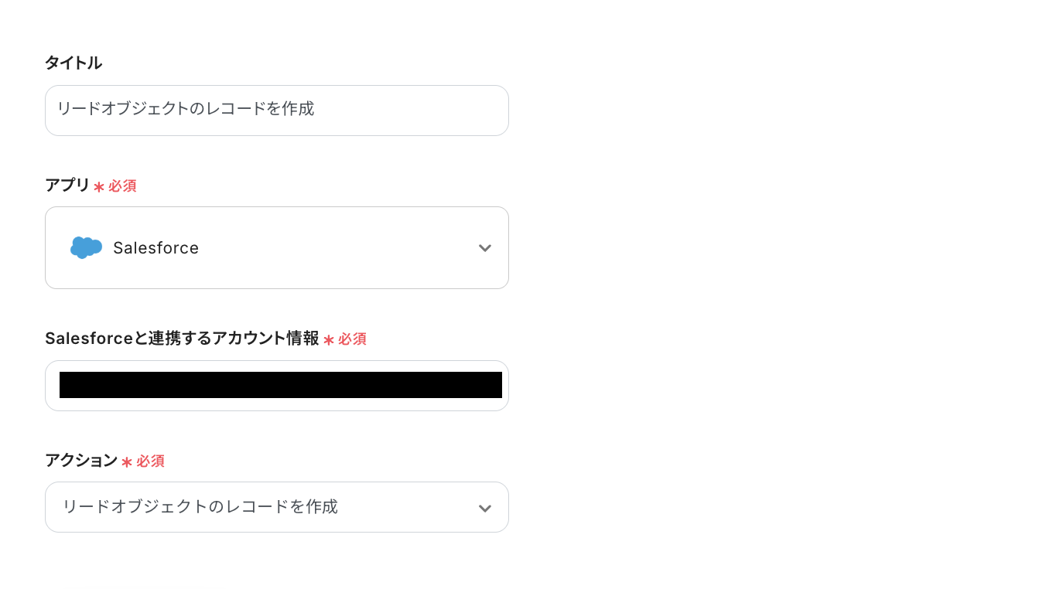Click the Salesforceと連携するアカウント情報 label
The image size is (1046, 589).
tap(183, 338)
